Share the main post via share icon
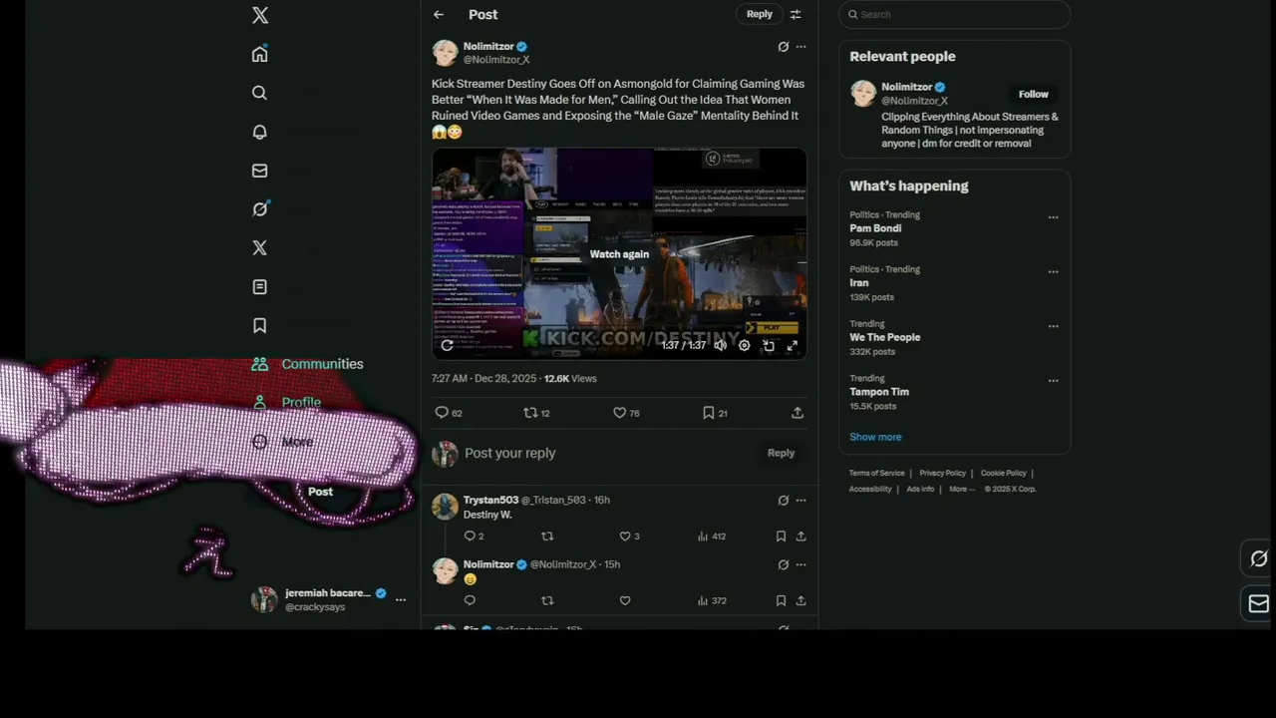The height and width of the screenshot is (718, 1276). coord(797,413)
